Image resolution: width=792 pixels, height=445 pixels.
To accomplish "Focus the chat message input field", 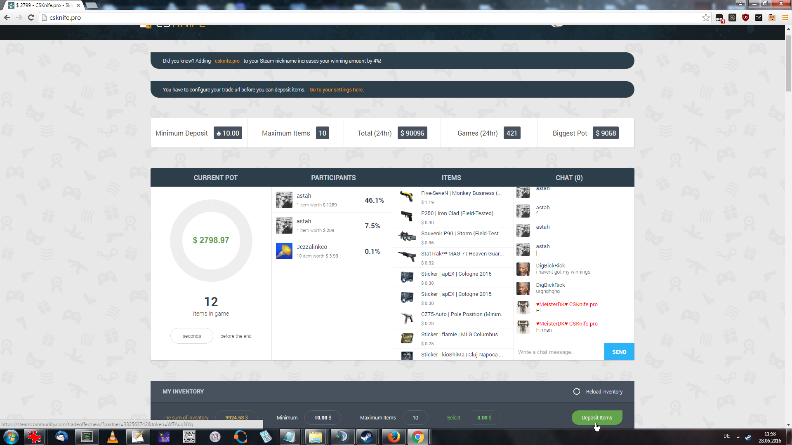I will point(559,352).
